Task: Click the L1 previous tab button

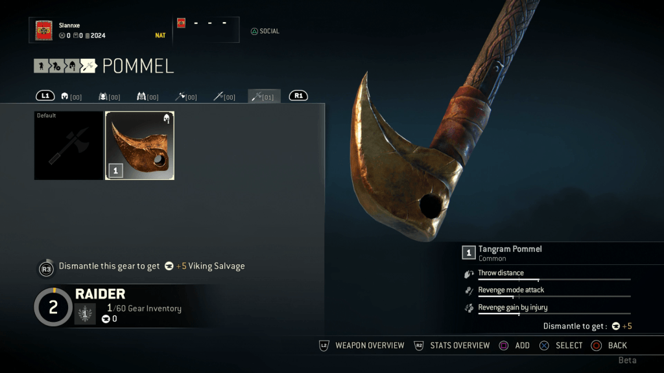Action: [x=45, y=96]
